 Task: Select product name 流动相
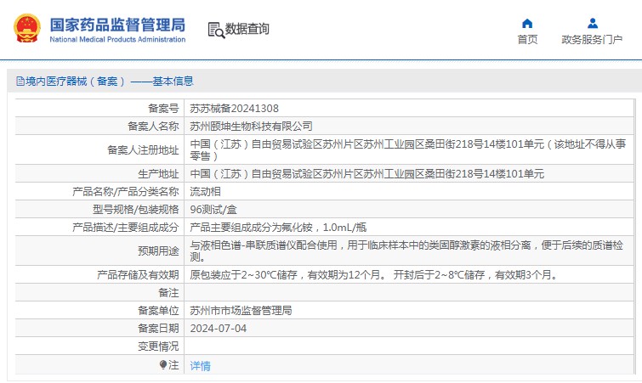pyautogui.click(x=205, y=192)
